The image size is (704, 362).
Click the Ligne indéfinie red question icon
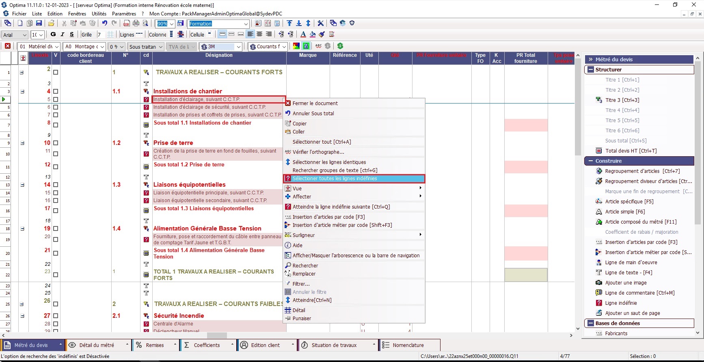click(599, 303)
